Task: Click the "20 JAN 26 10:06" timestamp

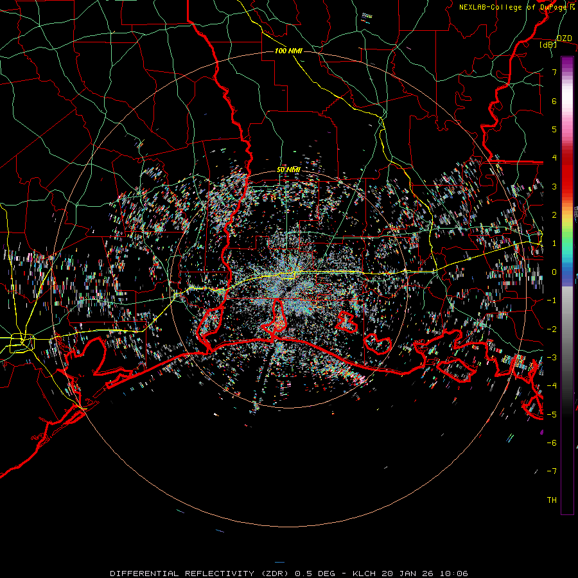Action: click(x=425, y=574)
